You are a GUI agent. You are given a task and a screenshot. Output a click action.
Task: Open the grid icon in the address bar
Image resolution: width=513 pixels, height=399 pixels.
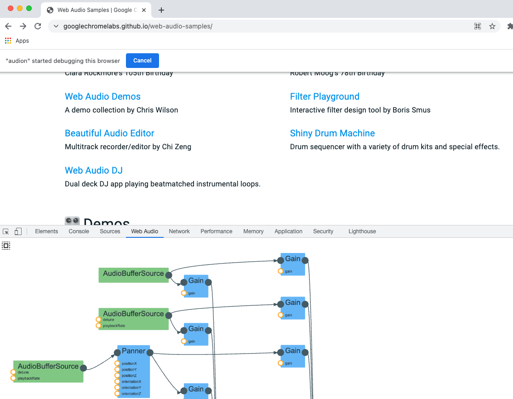click(478, 26)
